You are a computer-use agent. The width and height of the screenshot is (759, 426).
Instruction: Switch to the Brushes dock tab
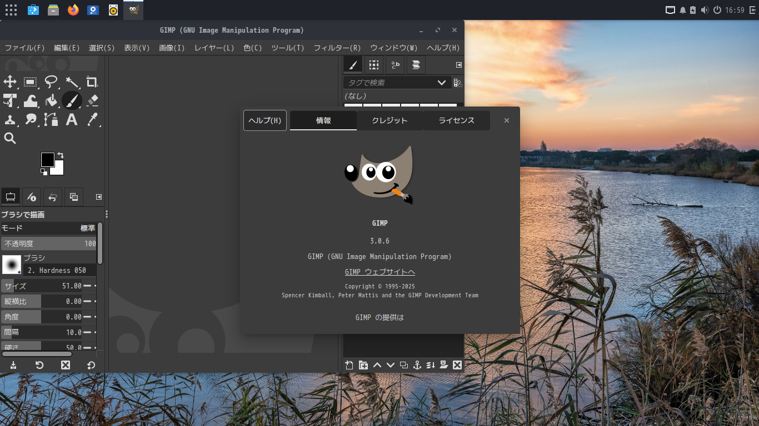pyautogui.click(x=352, y=65)
